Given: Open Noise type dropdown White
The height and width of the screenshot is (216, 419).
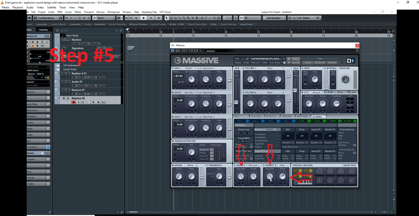Looking at the screenshot, I should [x=191, y=165].
